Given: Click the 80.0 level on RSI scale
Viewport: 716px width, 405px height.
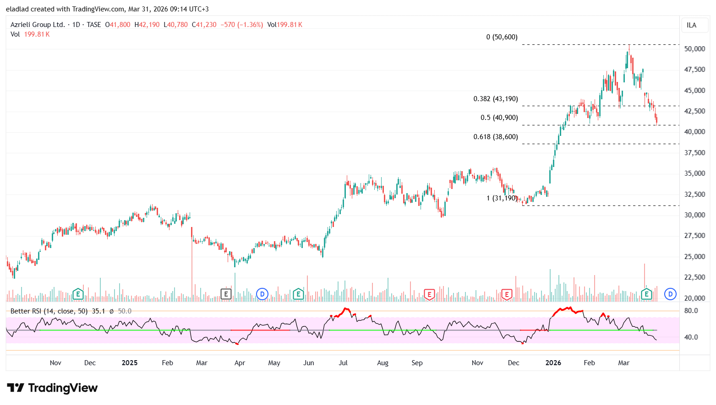Looking at the screenshot, I should 691,311.
